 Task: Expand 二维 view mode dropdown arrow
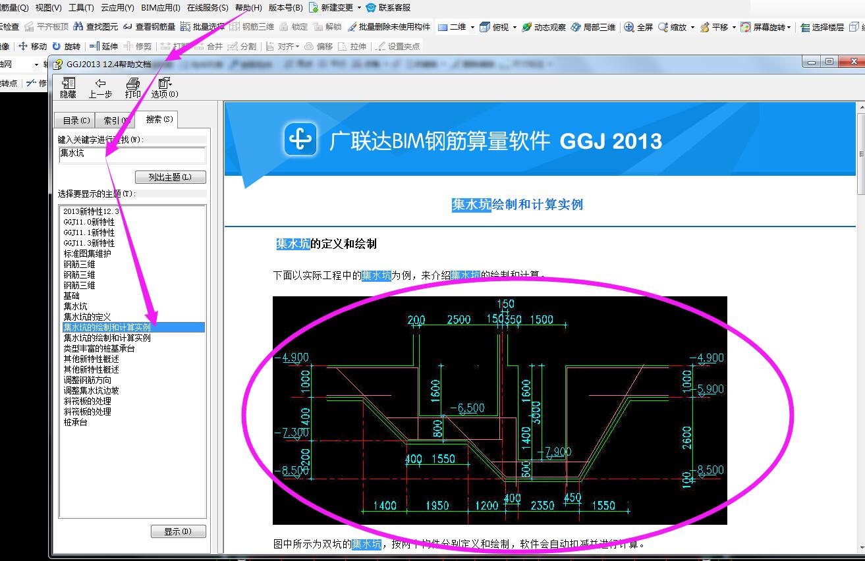pos(472,28)
